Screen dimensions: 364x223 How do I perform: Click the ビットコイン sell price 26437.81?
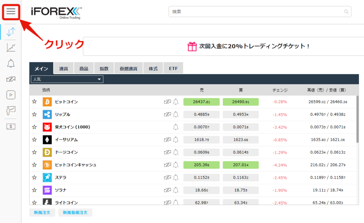point(201,102)
